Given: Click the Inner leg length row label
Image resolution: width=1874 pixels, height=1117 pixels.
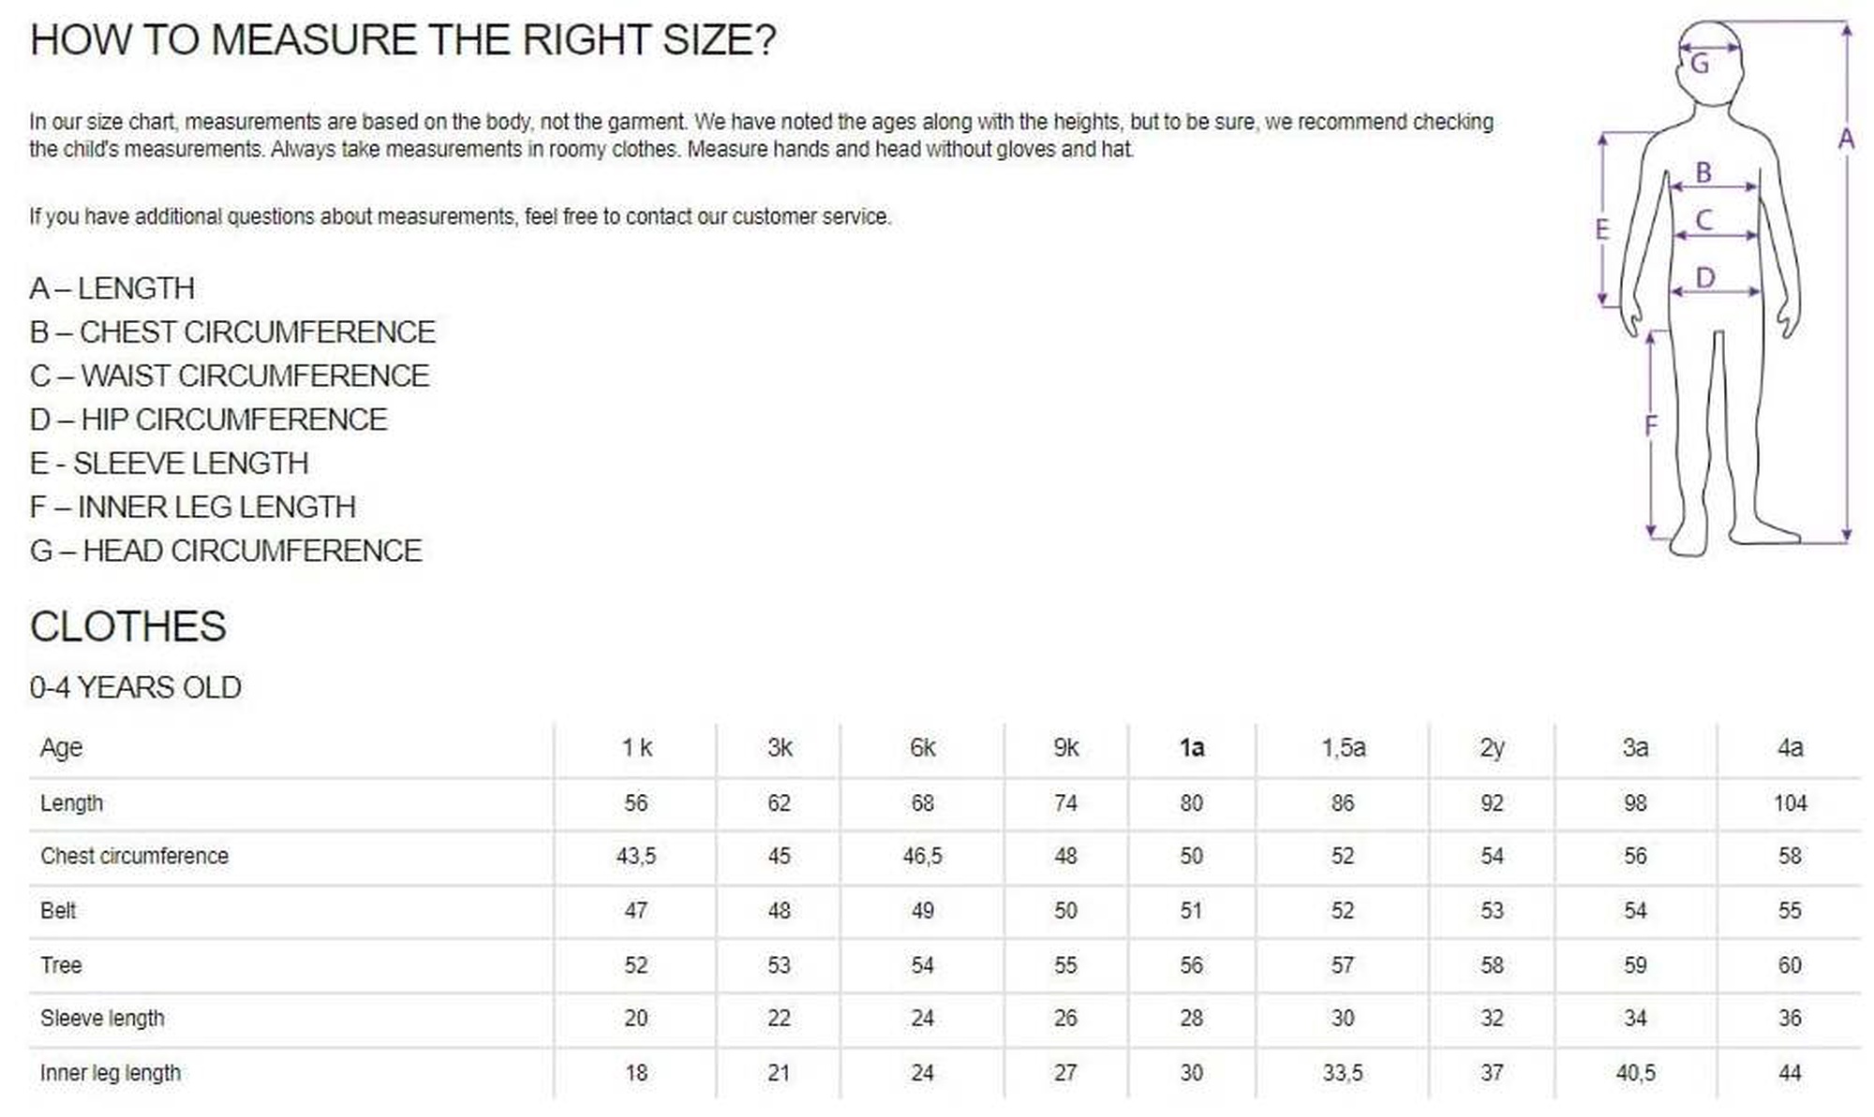Looking at the screenshot, I should 111,1073.
